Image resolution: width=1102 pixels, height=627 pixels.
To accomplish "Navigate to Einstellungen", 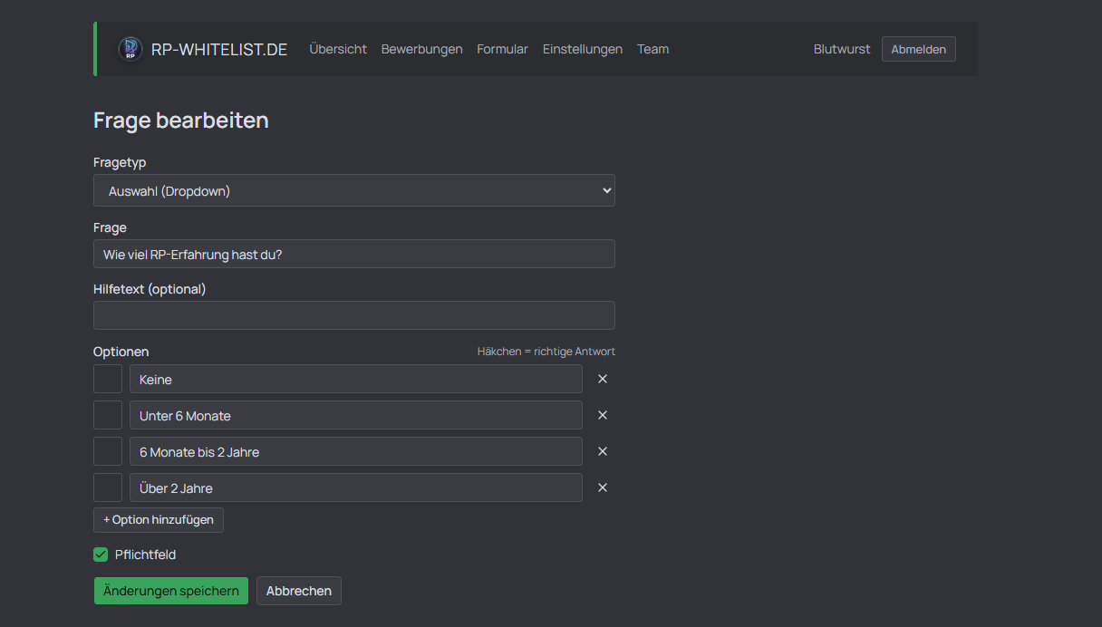I will (x=583, y=49).
